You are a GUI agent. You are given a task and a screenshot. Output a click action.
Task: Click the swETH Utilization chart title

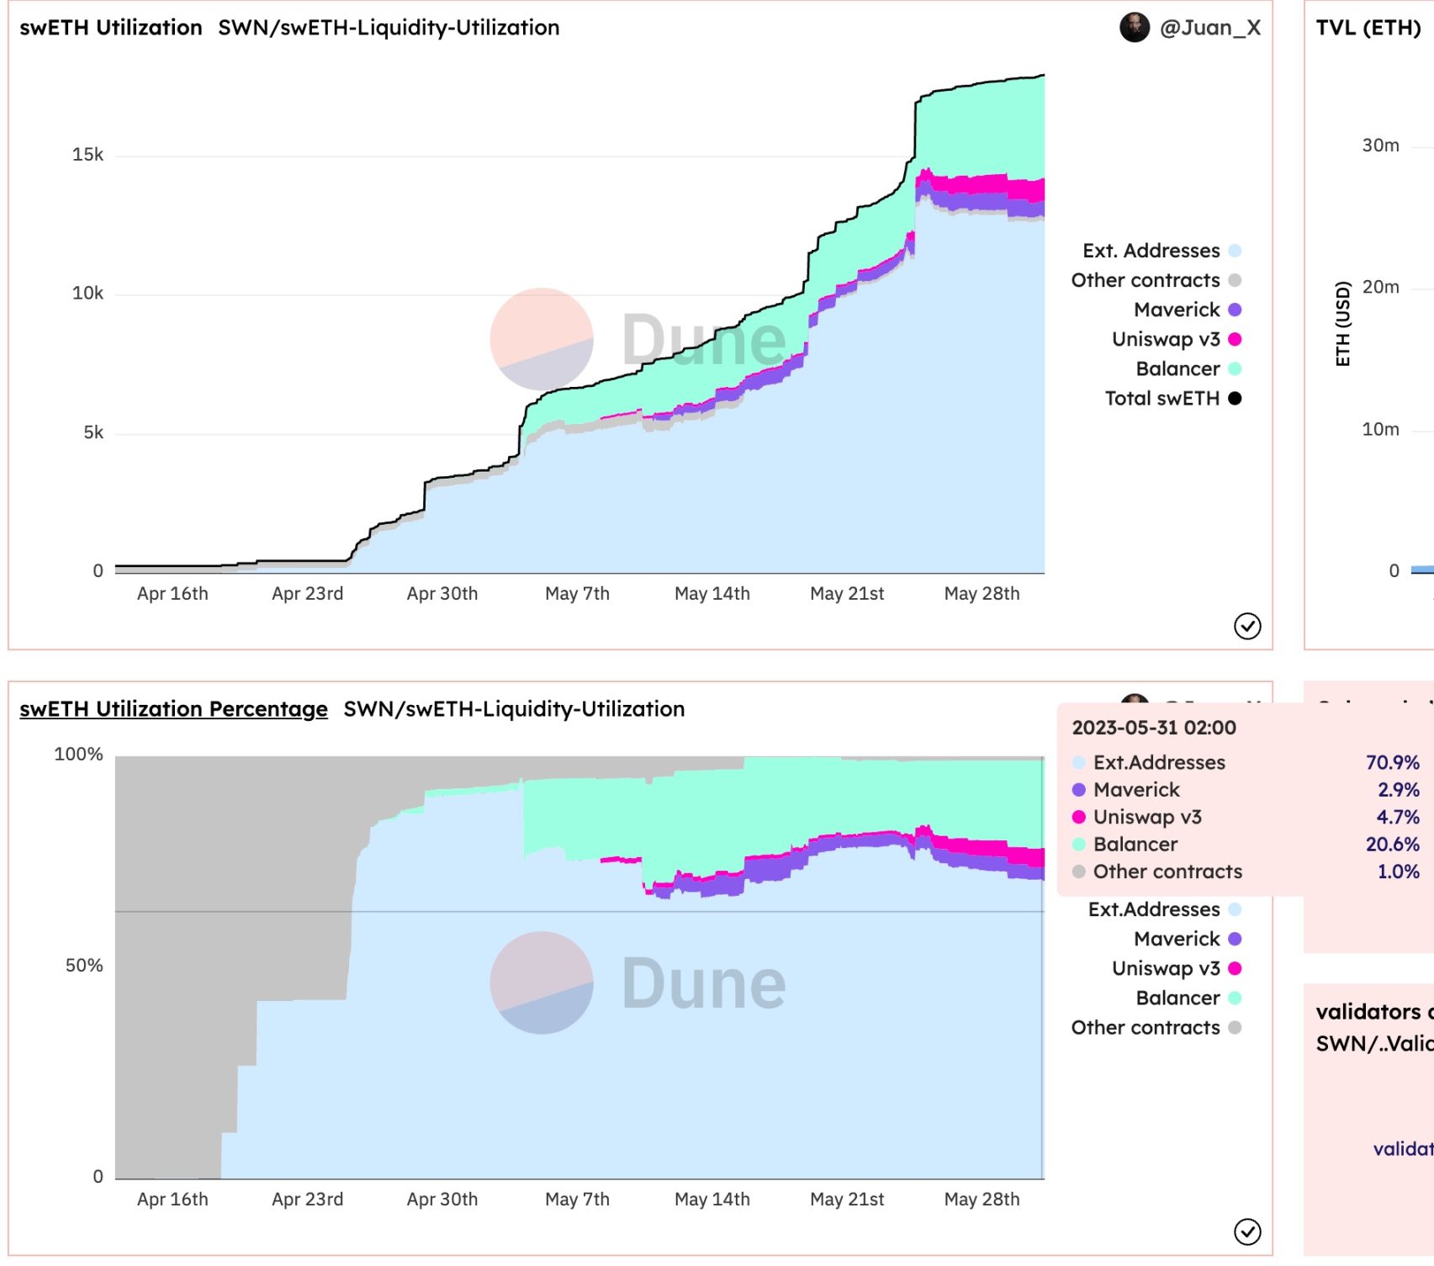[x=111, y=28]
